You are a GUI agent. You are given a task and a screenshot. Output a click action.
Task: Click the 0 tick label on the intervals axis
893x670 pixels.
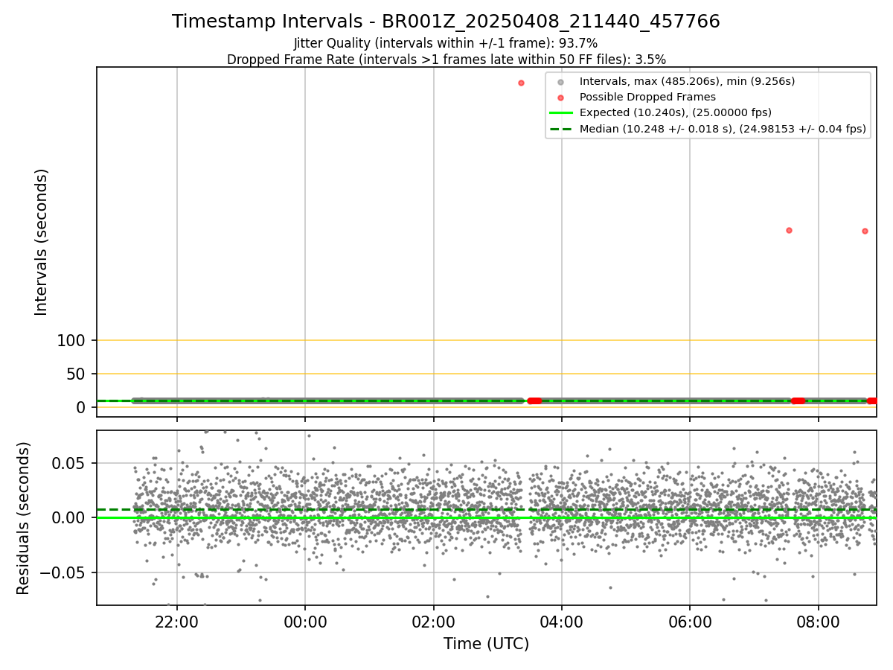pyautogui.click(x=80, y=407)
